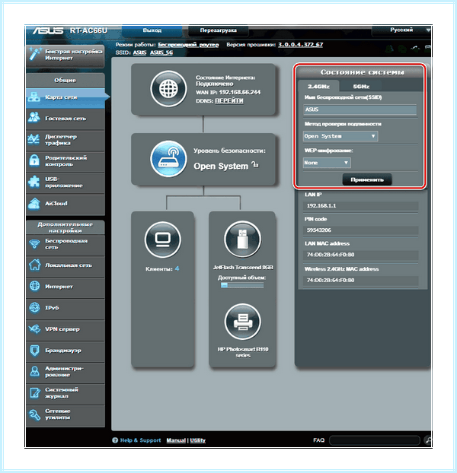
Task: Open the Manual link in footer
Action: pos(176,440)
